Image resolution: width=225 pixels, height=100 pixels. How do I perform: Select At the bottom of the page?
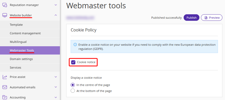[73, 91]
